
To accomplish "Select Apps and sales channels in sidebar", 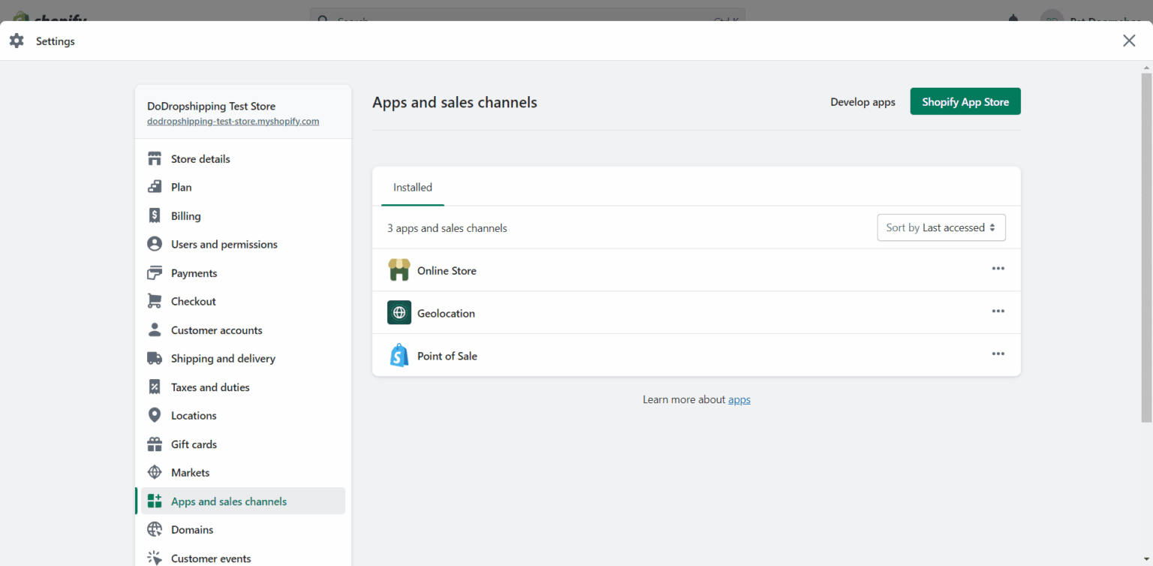I will [229, 501].
